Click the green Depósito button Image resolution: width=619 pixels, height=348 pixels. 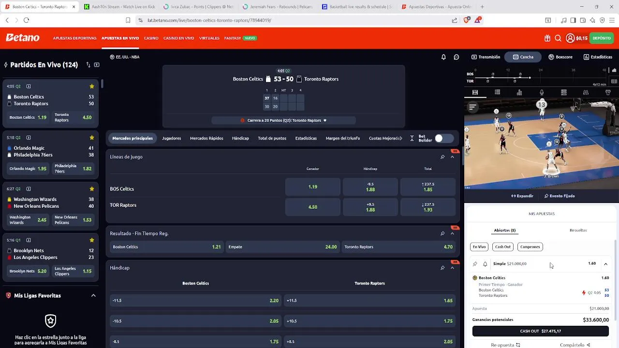(602, 38)
